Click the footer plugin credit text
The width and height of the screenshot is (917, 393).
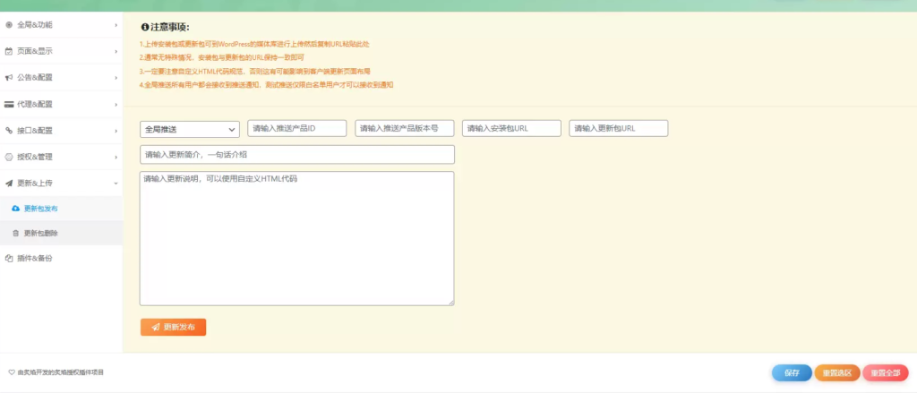click(61, 372)
